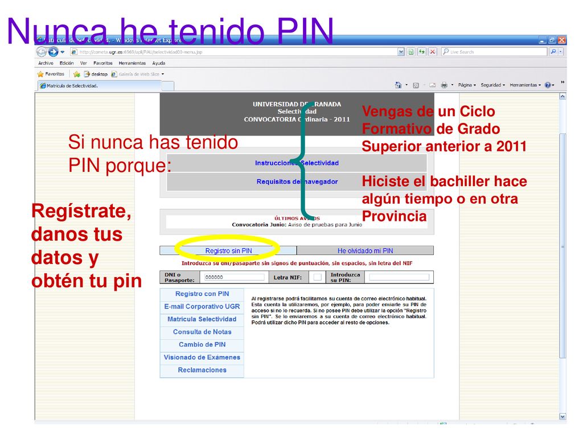Screen dimensions: 583x437
Task: Select Matrícula Selectividad option
Action: tap(202, 319)
